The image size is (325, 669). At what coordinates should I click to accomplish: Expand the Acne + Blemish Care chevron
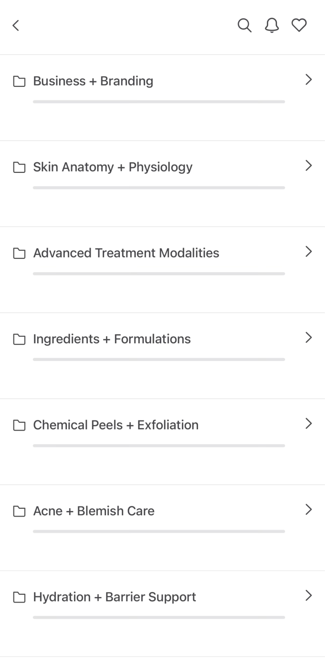(308, 510)
